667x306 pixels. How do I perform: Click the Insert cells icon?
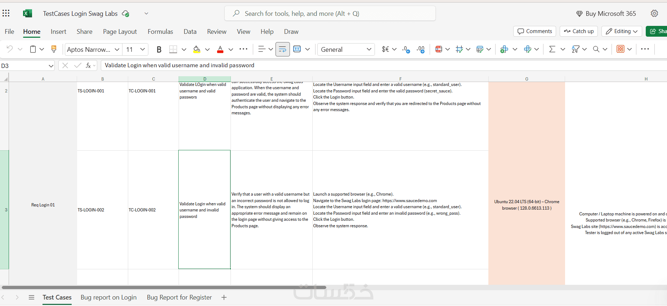[x=504, y=49]
